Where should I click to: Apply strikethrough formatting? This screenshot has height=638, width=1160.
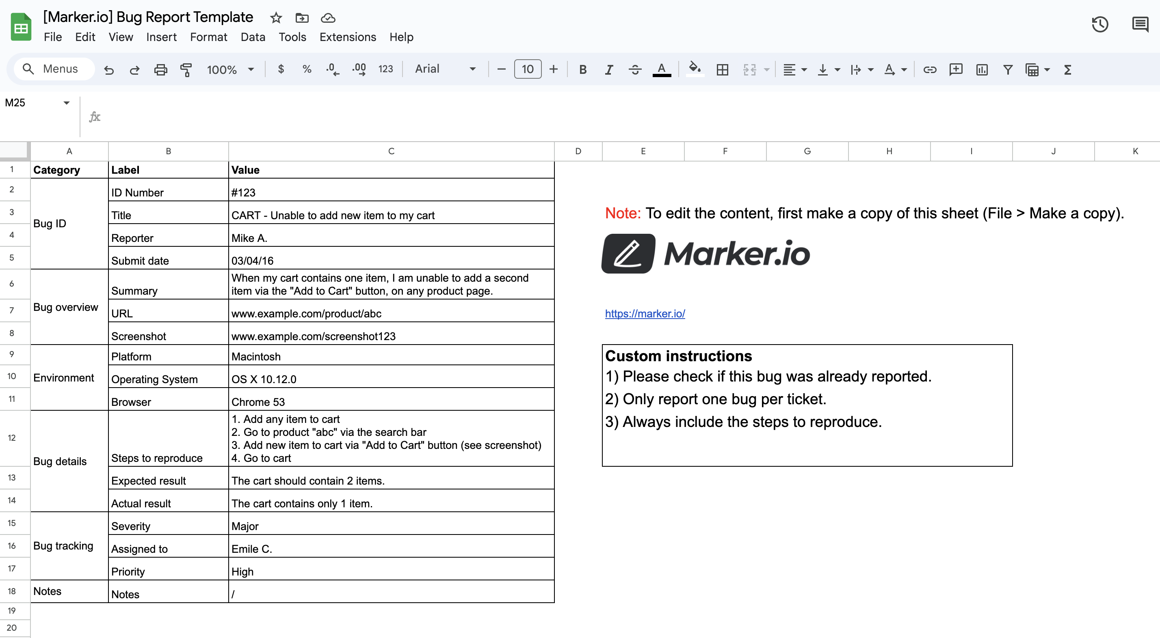(635, 69)
